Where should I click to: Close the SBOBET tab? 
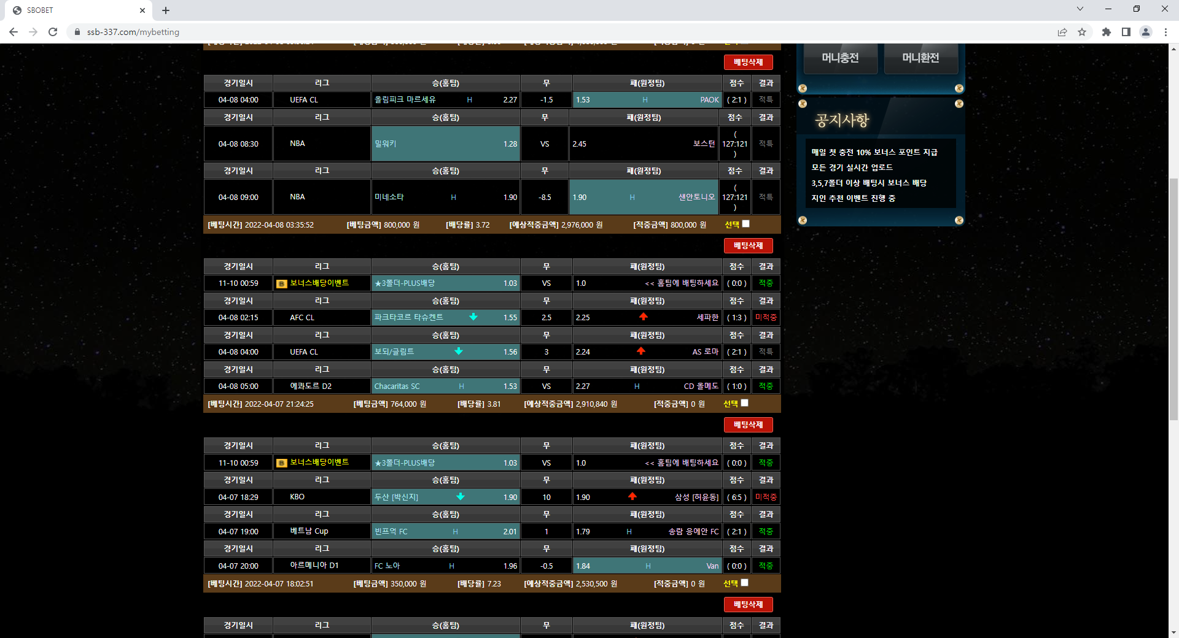pyautogui.click(x=142, y=10)
